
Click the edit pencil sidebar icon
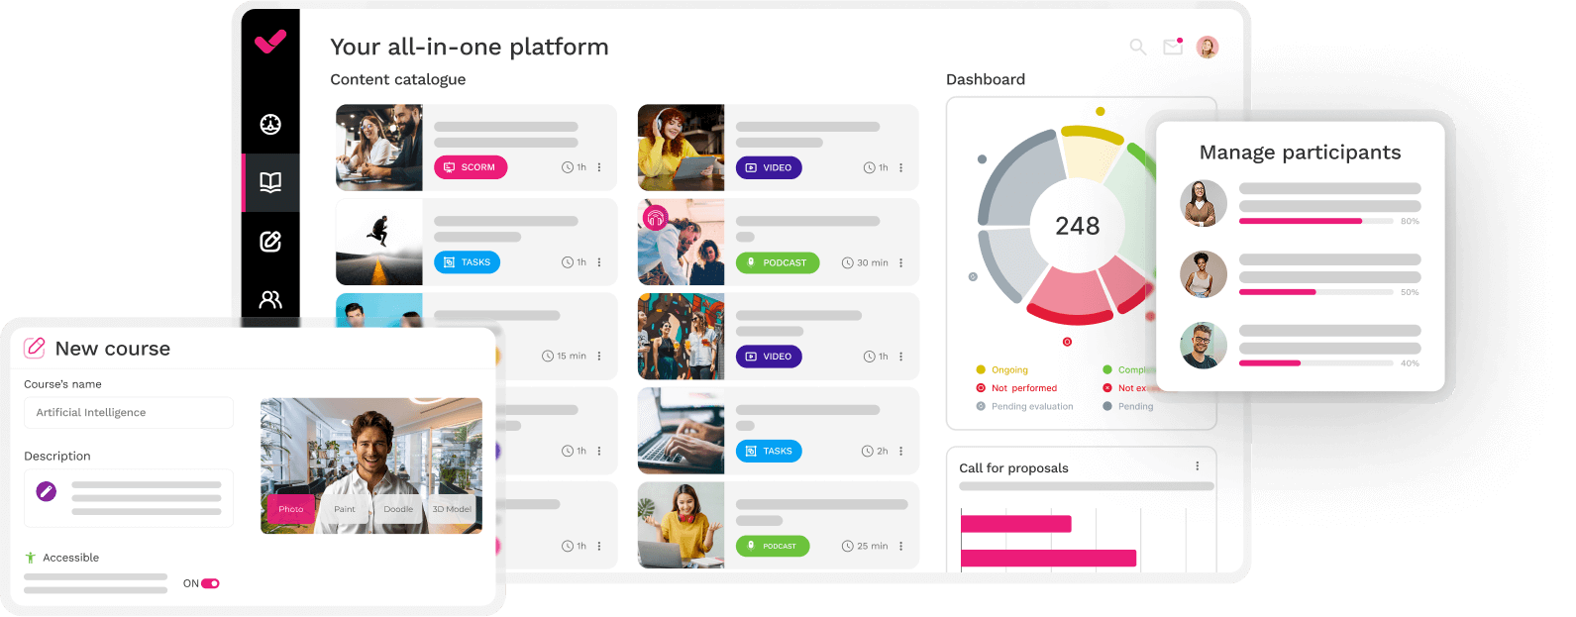270,242
